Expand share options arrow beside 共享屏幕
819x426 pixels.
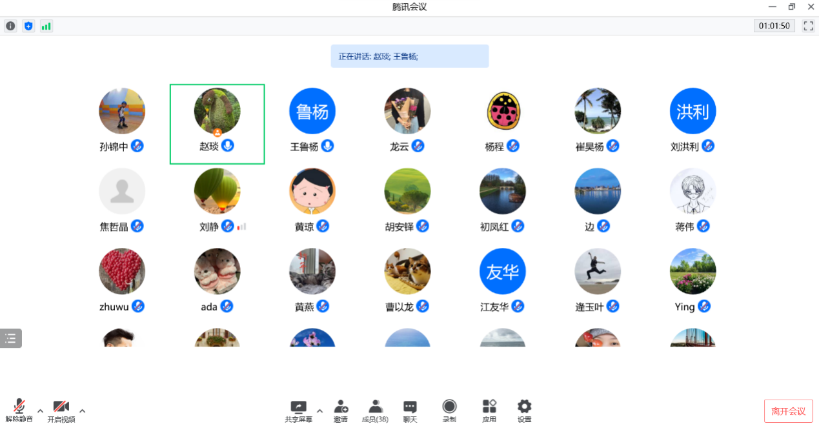(x=319, y=411)
